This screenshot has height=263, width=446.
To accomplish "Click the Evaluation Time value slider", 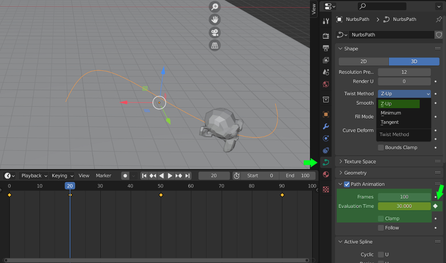I will [x=404, y=206].
